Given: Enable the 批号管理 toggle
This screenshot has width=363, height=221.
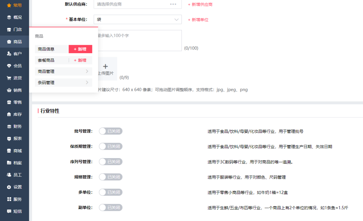Looking at the screenshot, I should coord(111,131).
